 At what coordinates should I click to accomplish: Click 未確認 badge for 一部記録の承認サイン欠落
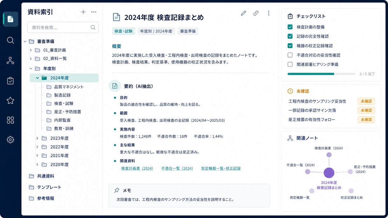366,110
